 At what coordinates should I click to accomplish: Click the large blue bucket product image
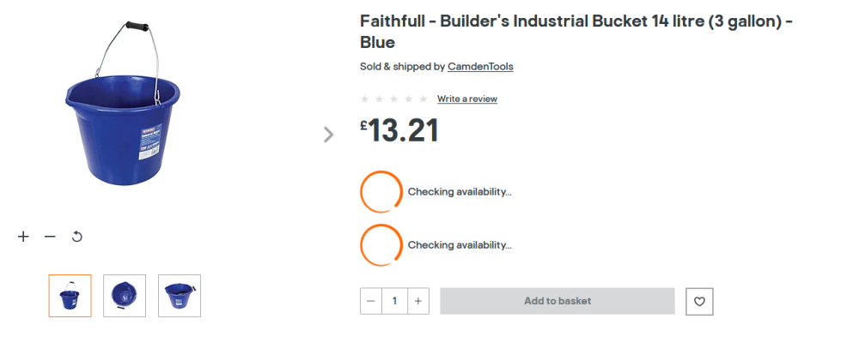coord(123,104)
